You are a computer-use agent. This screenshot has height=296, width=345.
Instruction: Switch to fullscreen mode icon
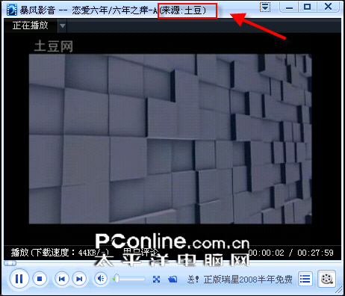pyautogui.click(x=156, y=280)
